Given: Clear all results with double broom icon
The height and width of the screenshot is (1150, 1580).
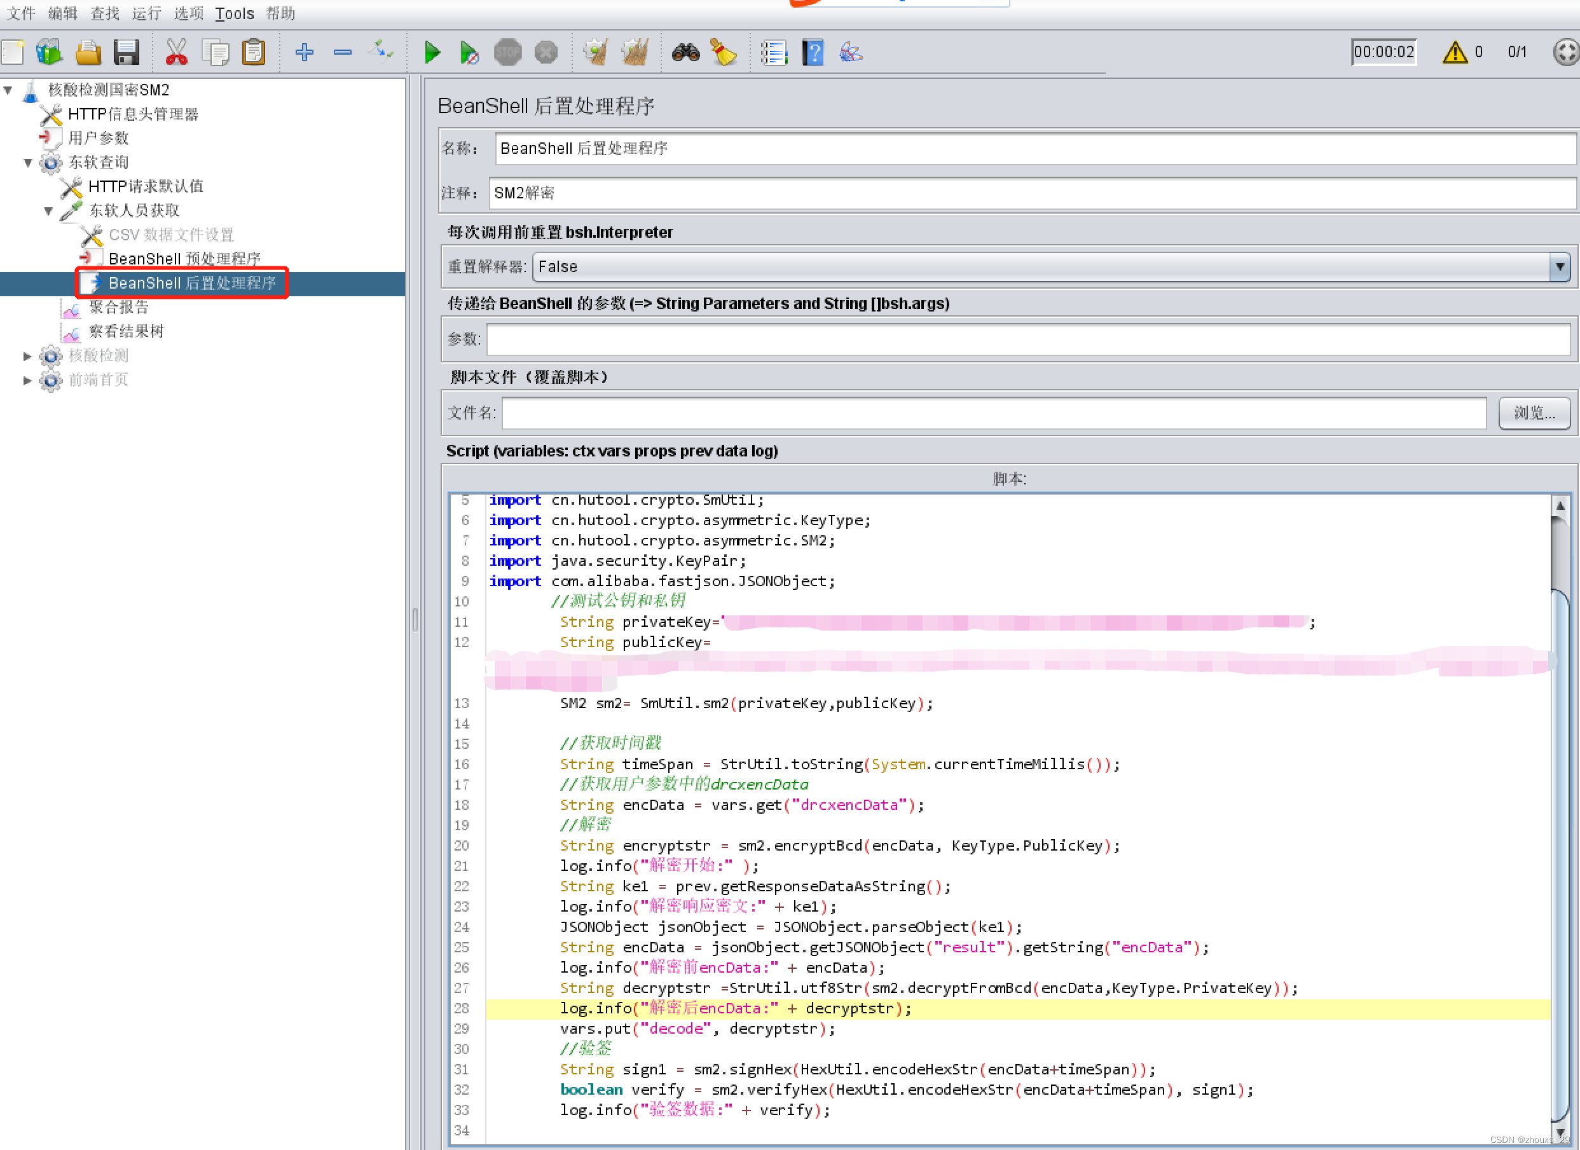Looking at the screenshot, I should (634, 52).
